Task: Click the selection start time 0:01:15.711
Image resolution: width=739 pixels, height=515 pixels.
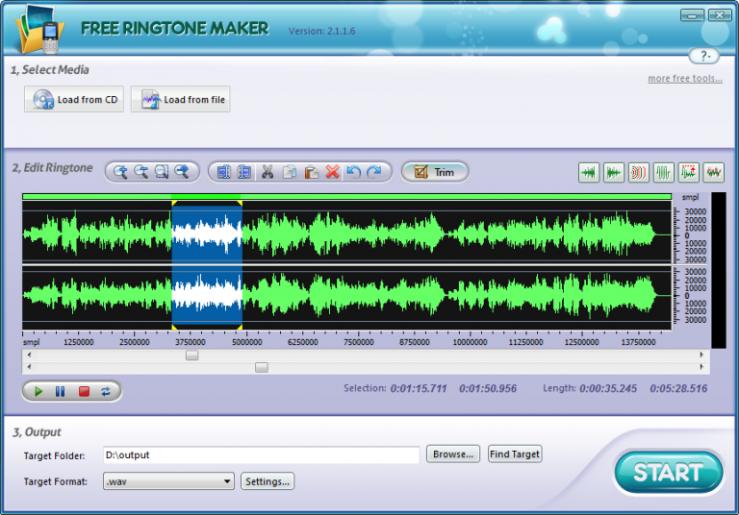Action: (419, 388)
